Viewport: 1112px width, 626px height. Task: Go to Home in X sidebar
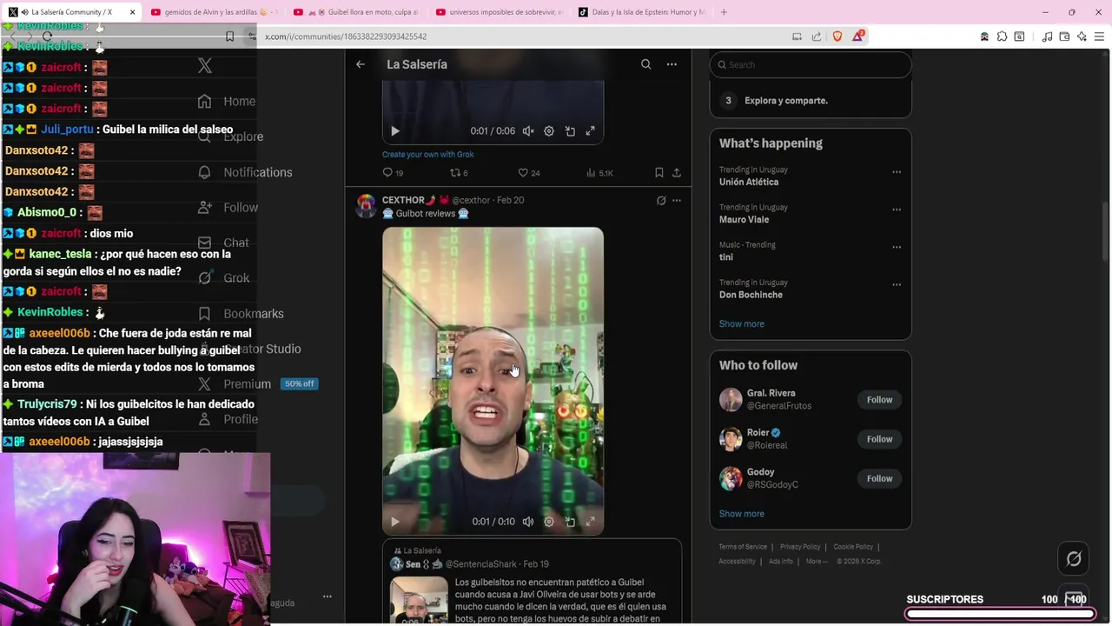(x=228, y=101)
